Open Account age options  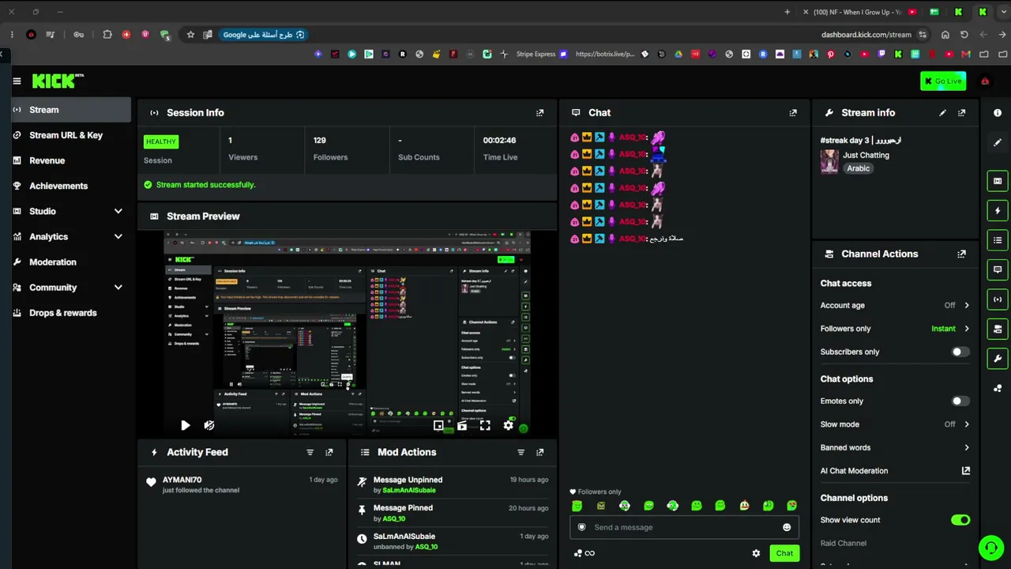coord(895,305)
